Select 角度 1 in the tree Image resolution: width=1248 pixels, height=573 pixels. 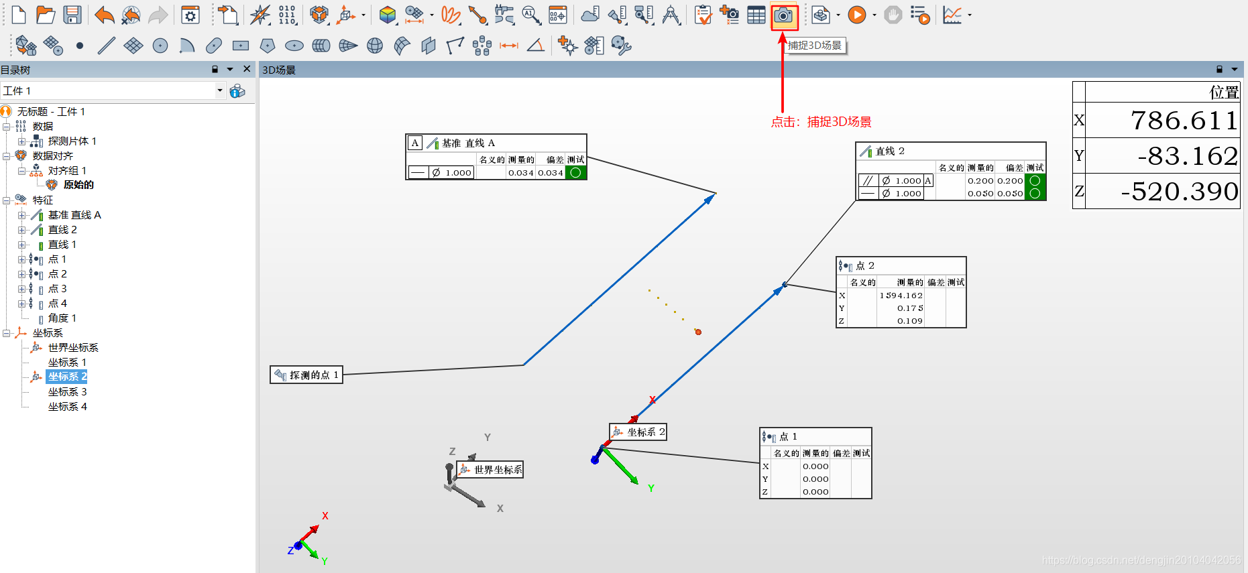click(x=62, y=318)
